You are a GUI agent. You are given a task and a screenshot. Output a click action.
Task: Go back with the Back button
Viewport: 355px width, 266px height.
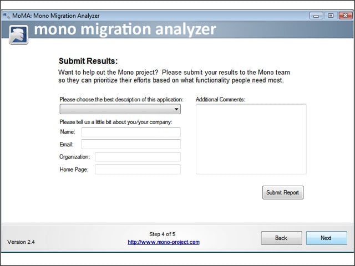pyautogui.click(x=281, y=238)
